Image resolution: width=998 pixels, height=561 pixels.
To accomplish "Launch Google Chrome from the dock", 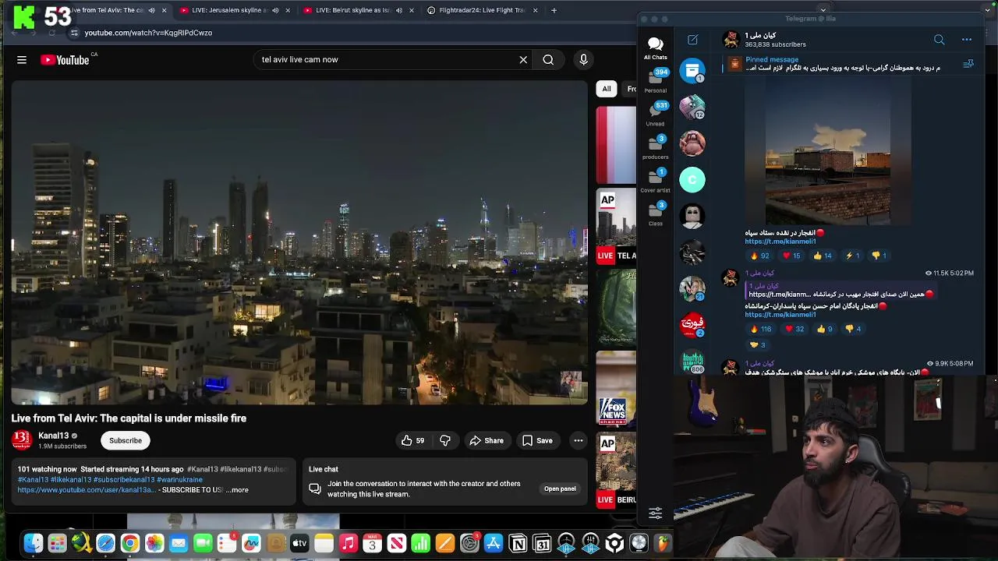I will tap(130, 544).
